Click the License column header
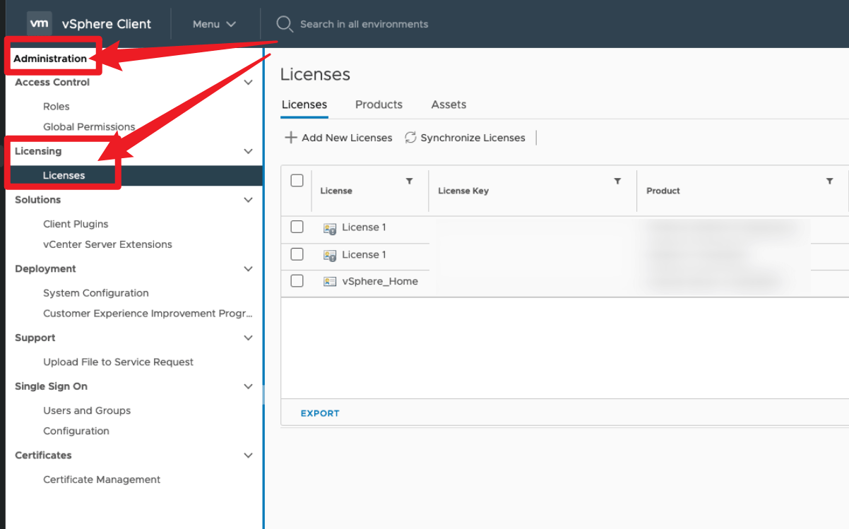 tap(336, 191)
